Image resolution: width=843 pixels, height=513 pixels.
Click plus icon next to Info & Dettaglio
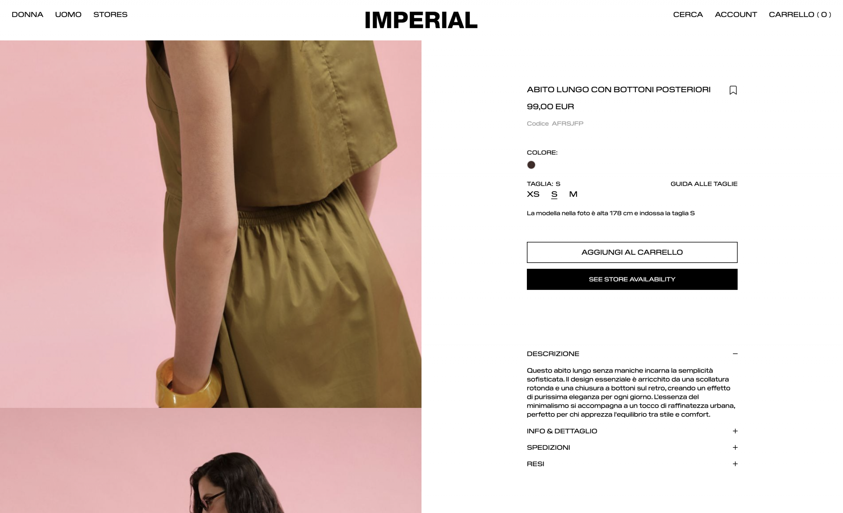point(735,431)
